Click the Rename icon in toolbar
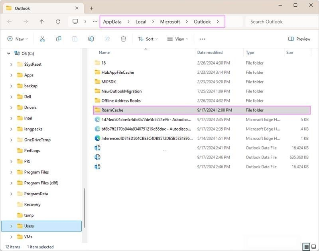319x251 pixels. (x=91, y=39)
